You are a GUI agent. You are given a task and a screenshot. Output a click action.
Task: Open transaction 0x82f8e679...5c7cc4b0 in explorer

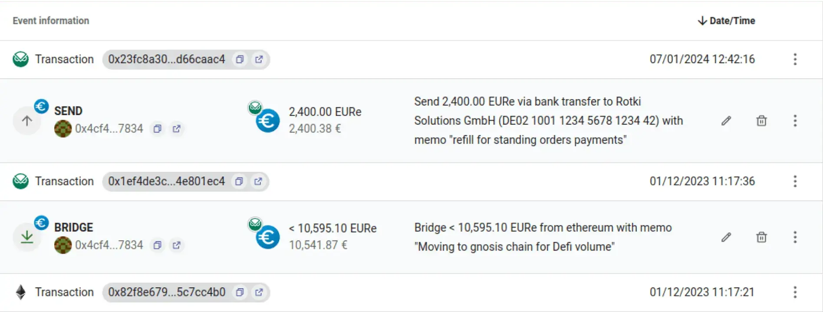click(x=259, y=293)
